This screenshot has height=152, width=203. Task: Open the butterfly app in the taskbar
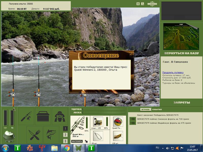[x=79, y=148]
